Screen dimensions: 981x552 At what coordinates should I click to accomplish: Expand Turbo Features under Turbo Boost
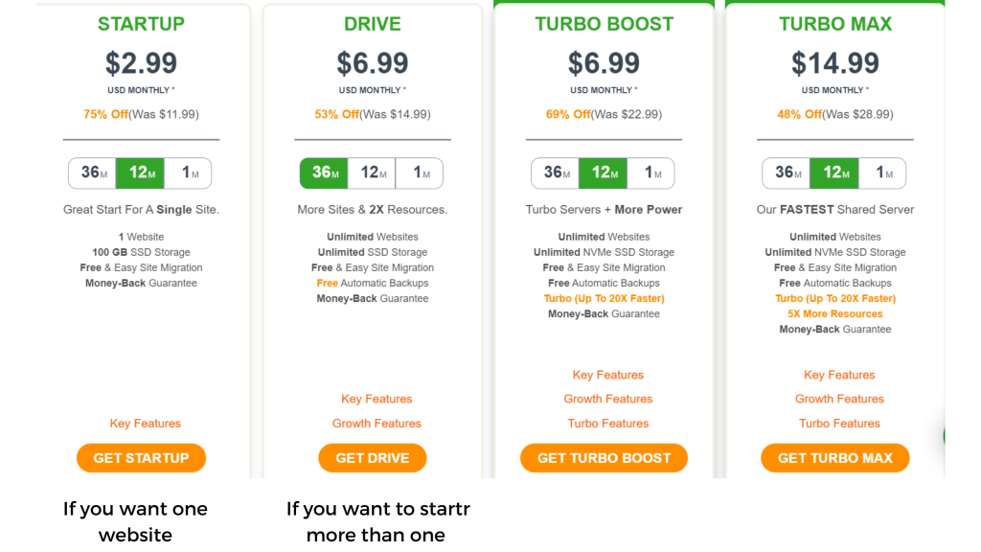(x=608, y=424)
